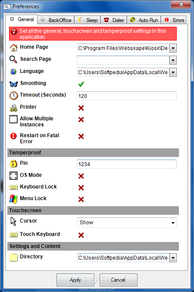Click the Timeout clock icon
Image resolution: width=194 pixels, height=292 pixels.
click(13, 95)
